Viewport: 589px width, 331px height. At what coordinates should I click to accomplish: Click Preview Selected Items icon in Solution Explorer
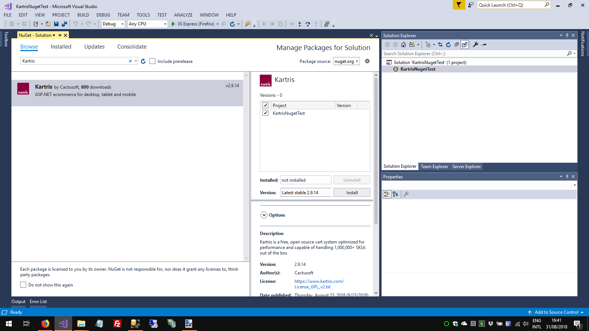[484, 45]
